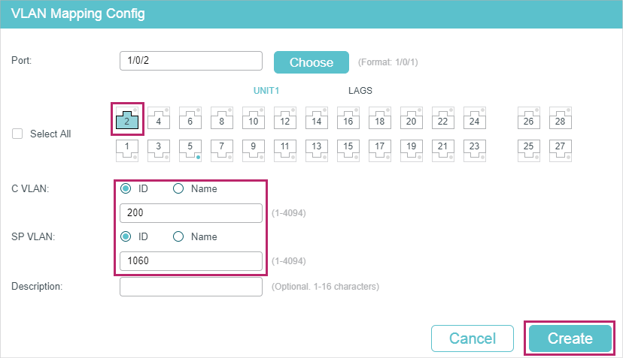
Task: Click the Port field containing 1/0/2
Action: tap(191, 61)
